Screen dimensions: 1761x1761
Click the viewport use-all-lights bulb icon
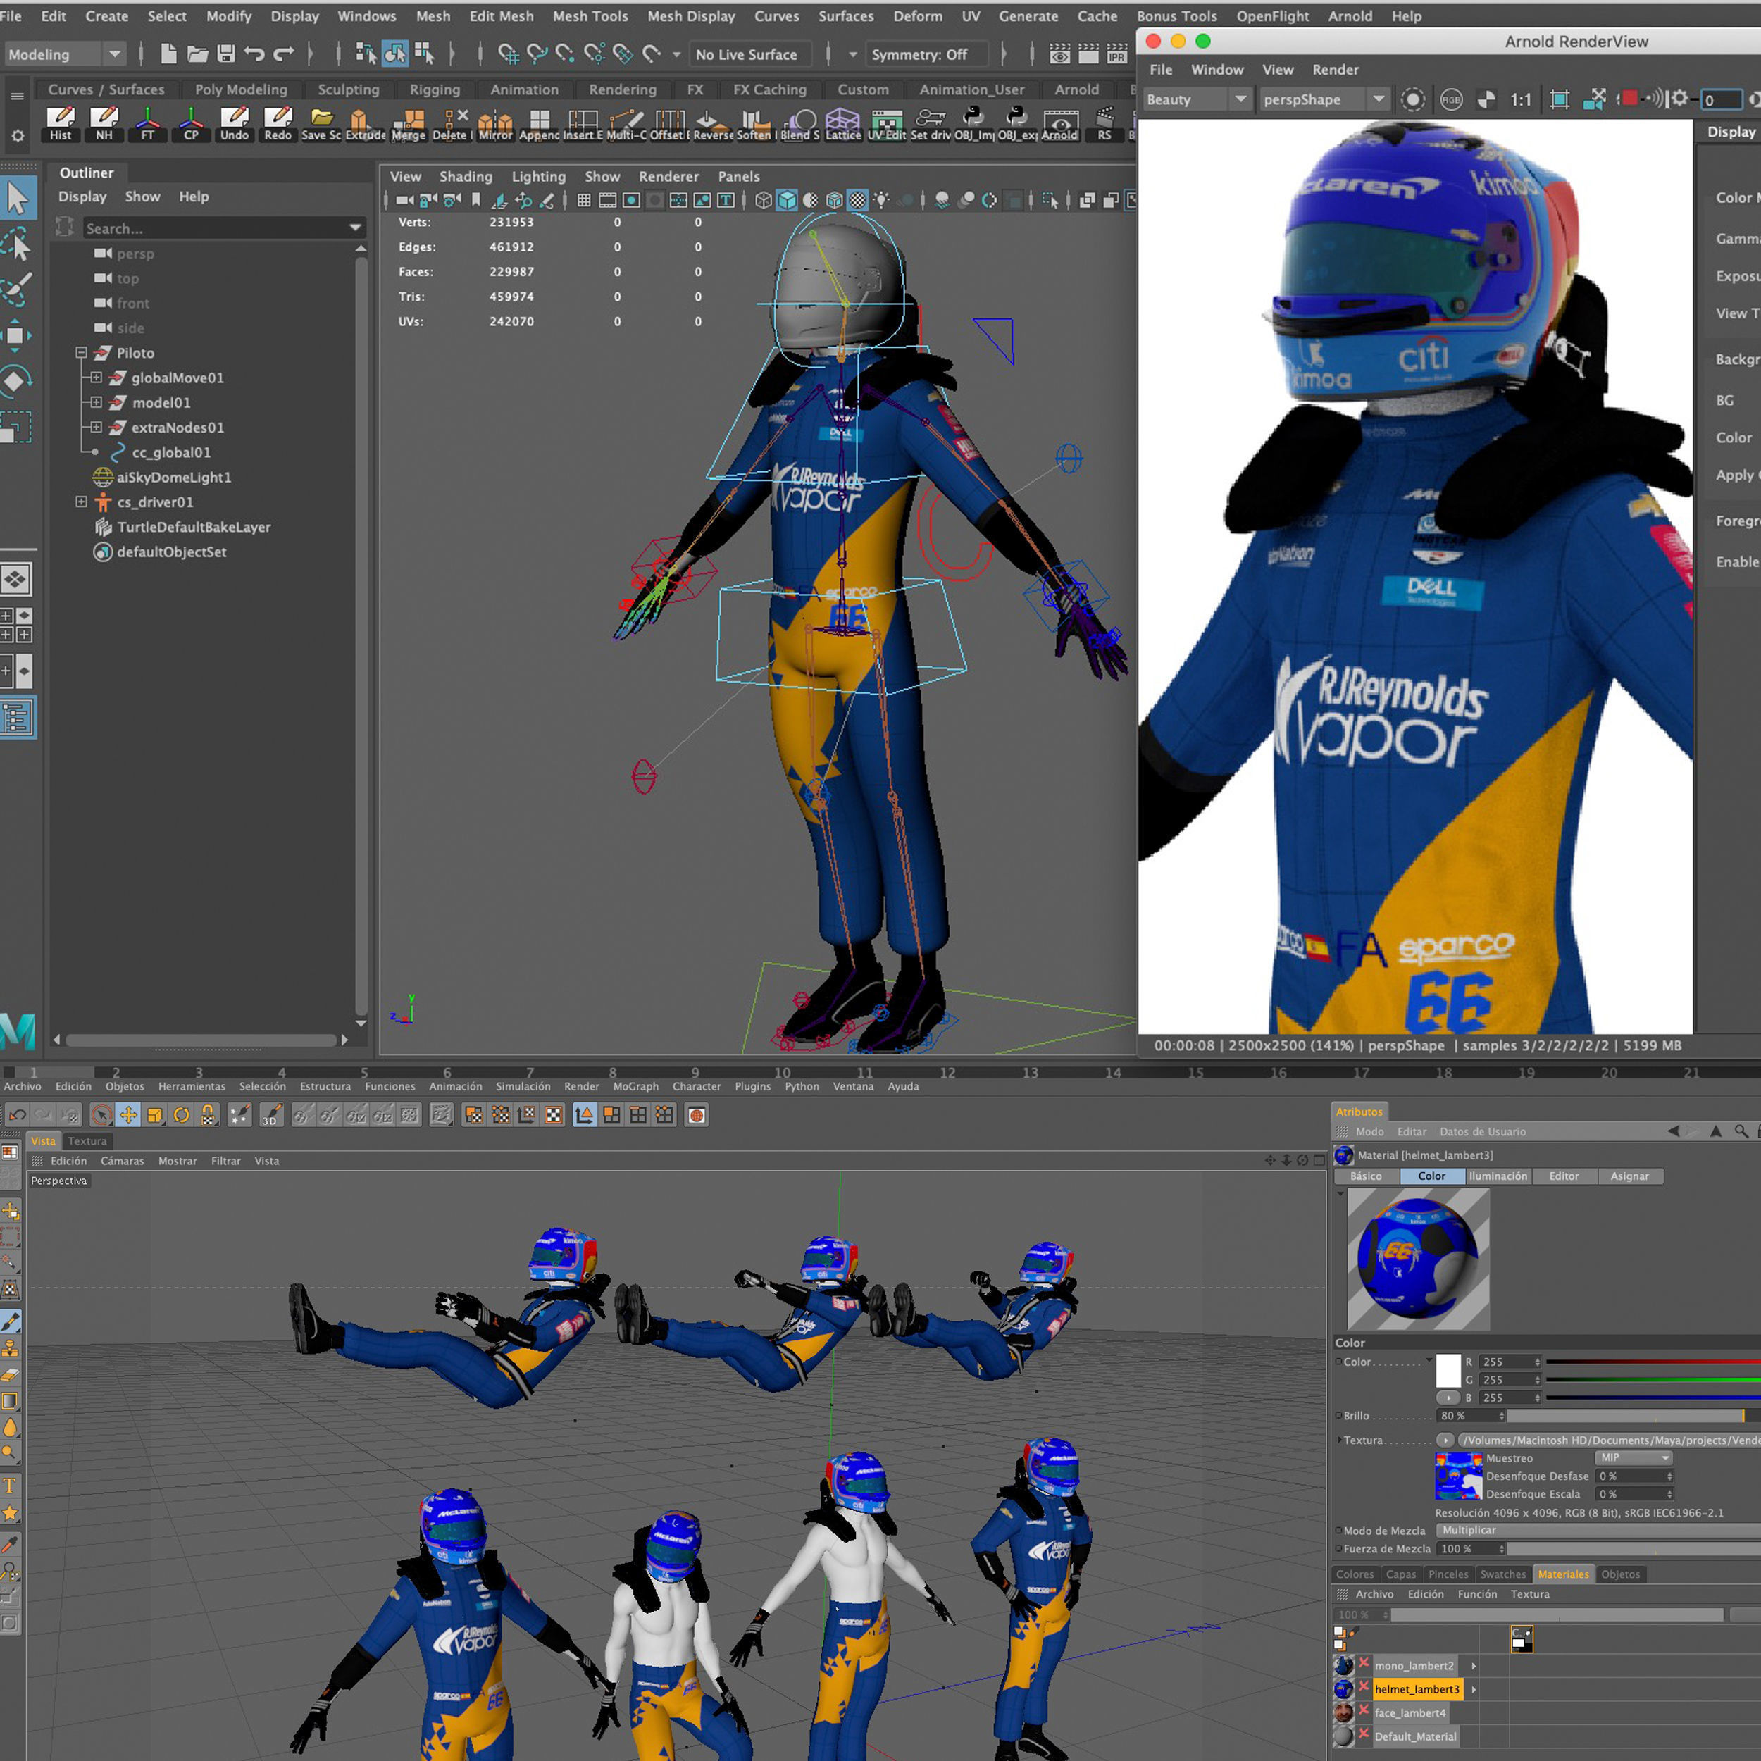[880, 201]
